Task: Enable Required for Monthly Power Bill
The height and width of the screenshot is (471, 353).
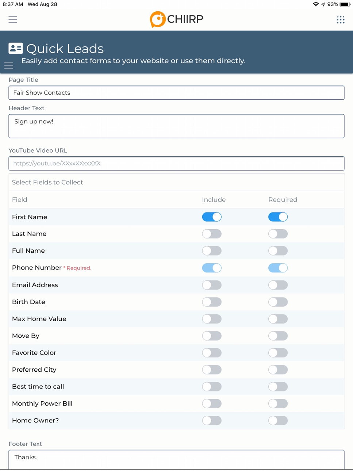Action: pyautogui.click(x=278, y=403)
